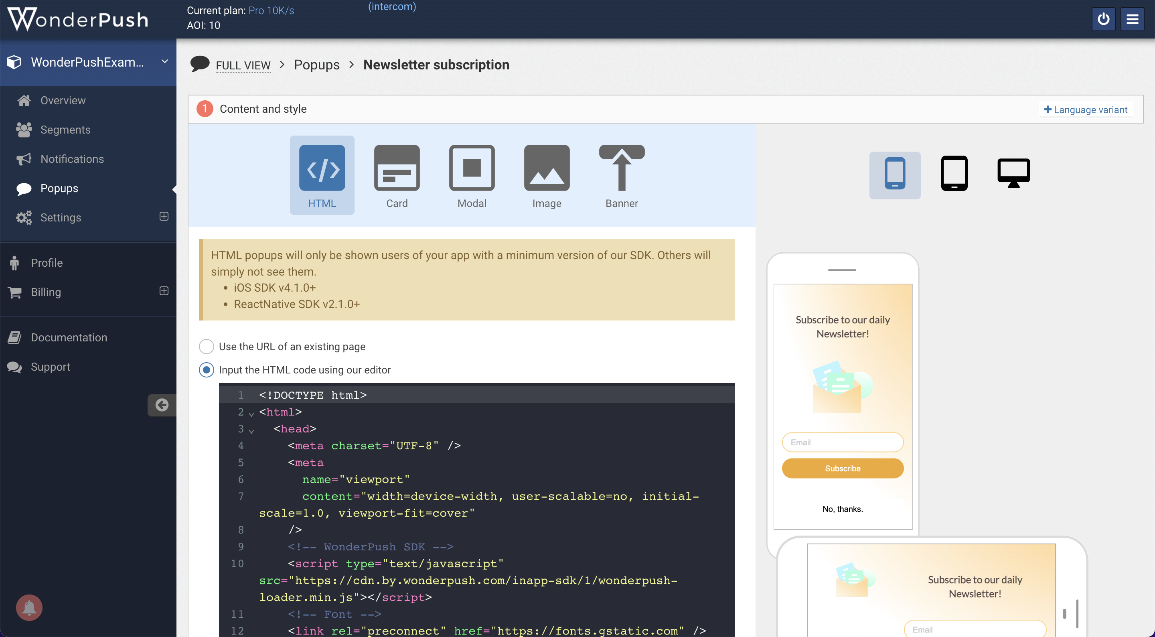The height and width of the screenshot is (637, 1155).
Task: Switch preview to mobile phone device
Action: point(894,175)
